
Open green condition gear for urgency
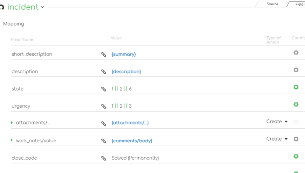coord(296,104)
